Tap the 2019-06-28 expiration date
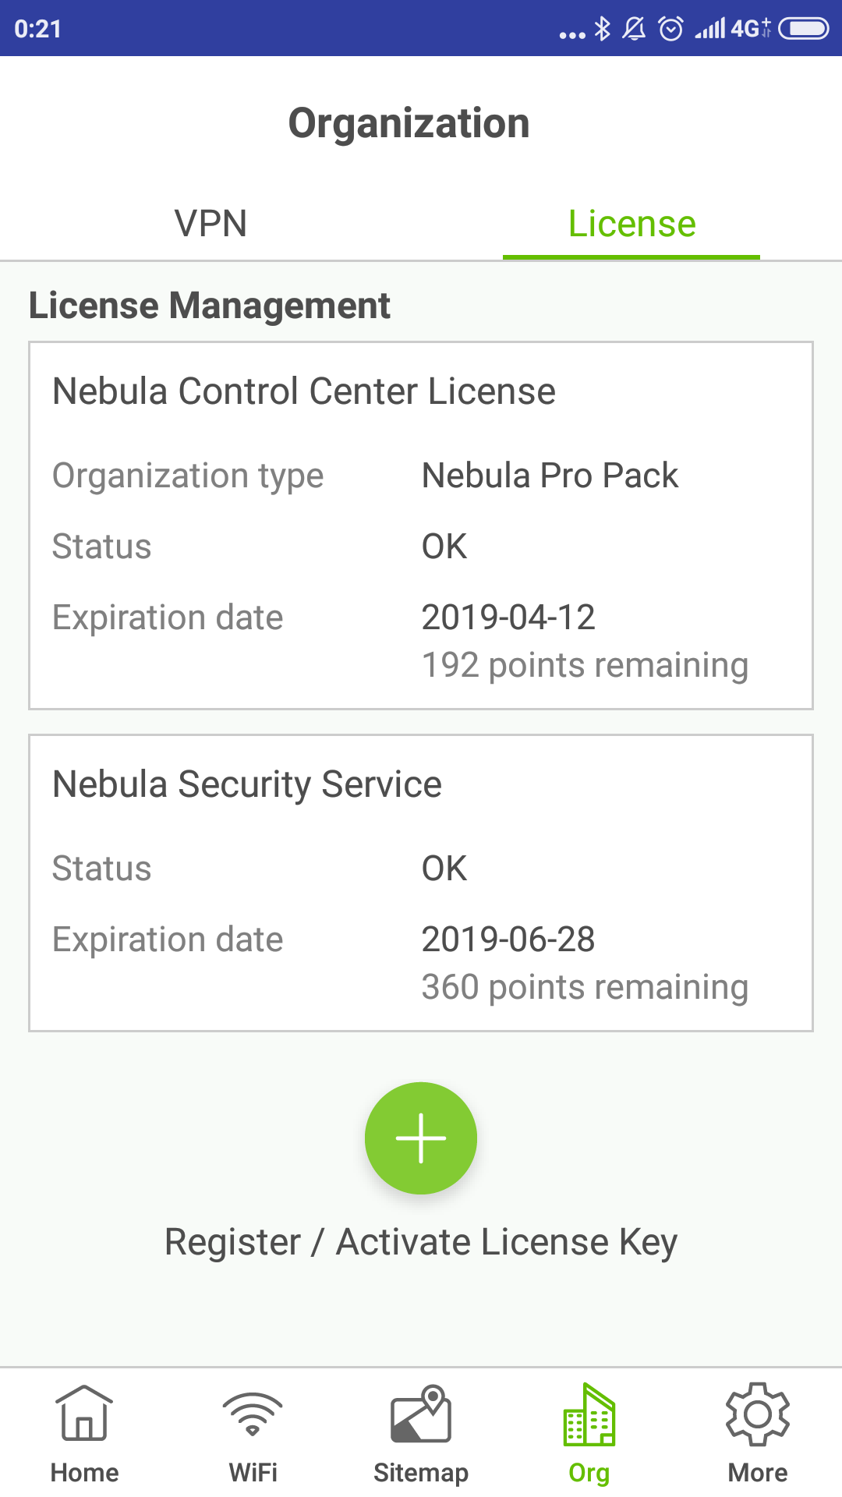842x1497 pixels. 508,940
